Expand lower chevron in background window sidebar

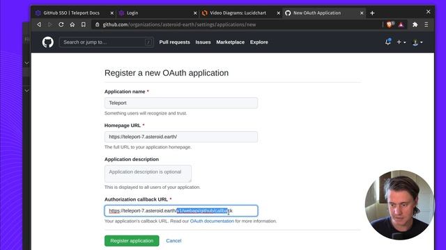coord(26,91)
